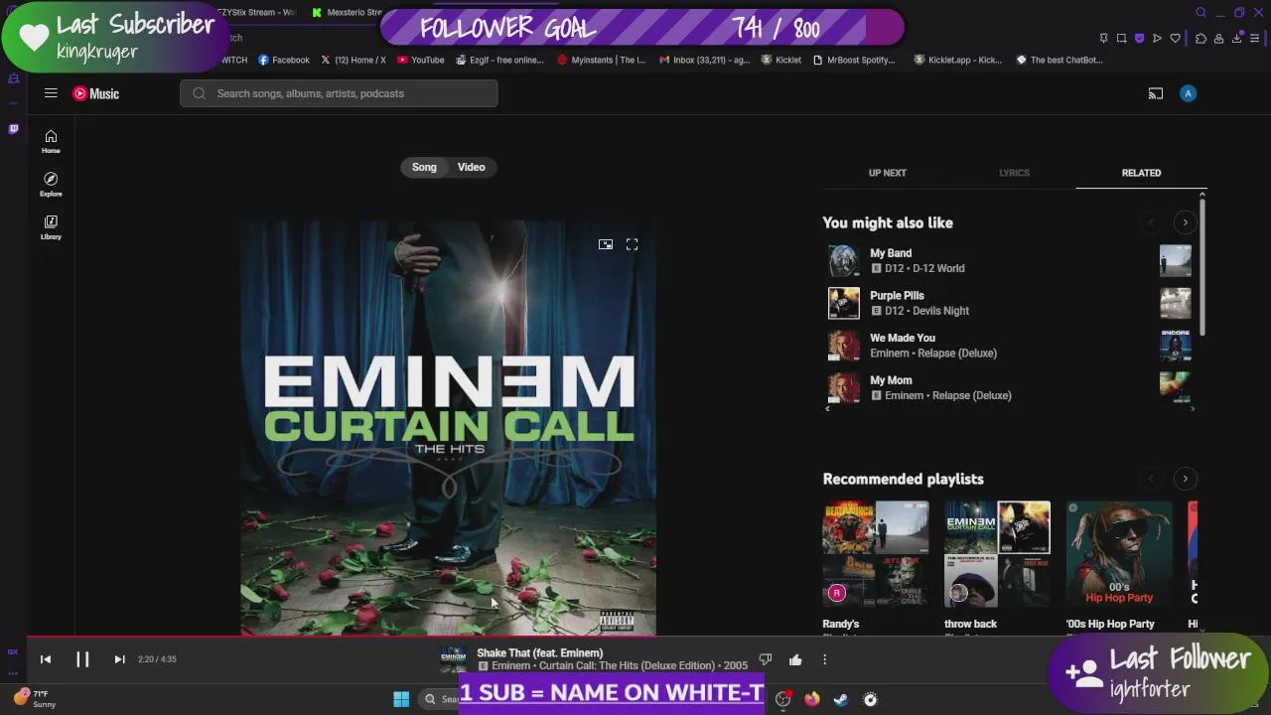Viewport: 1271px width, 715px height.
Task: Select the RELATED tab
Action: [x=1141, y=173]
